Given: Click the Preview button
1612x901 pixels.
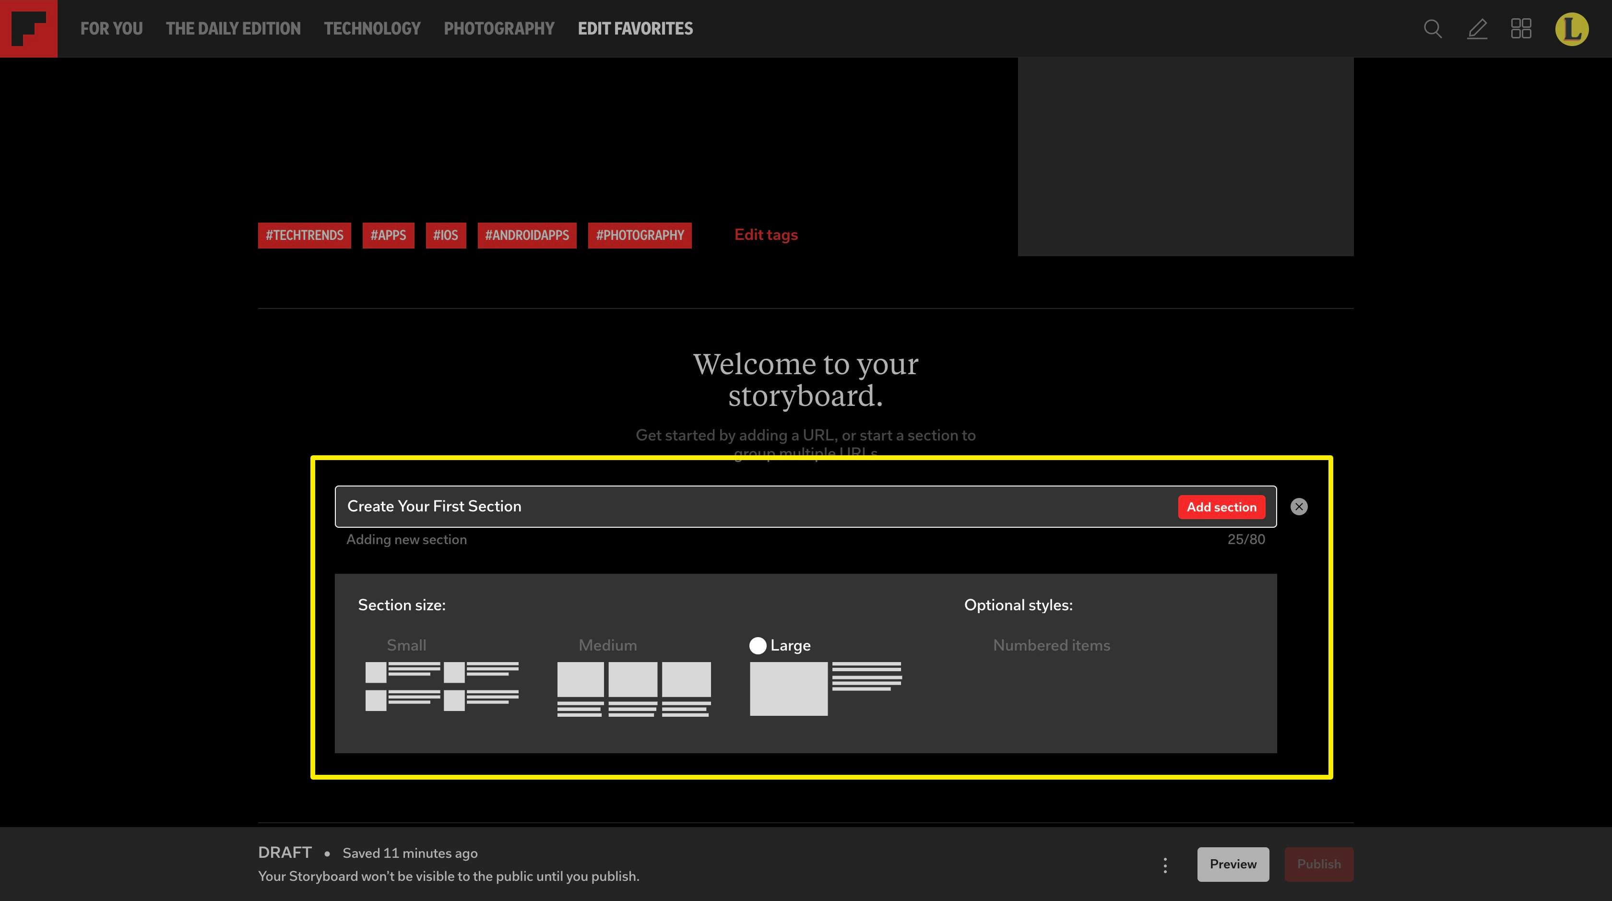Looking at the screenshot, I should 1232,864.
